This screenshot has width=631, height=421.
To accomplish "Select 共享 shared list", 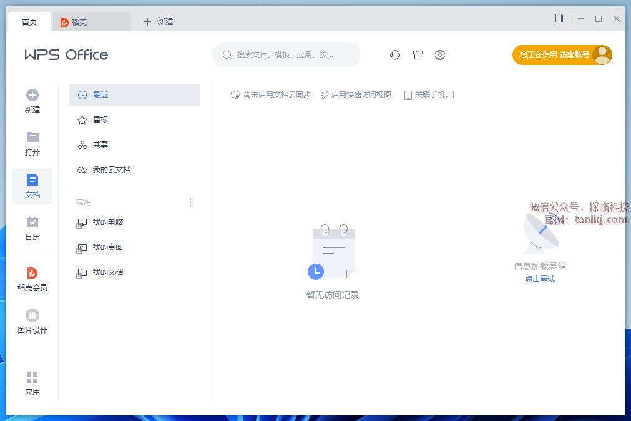I will tap(134, 145).
